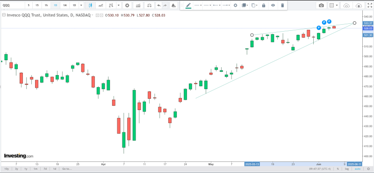The height and width of the screenshot is (173, 374).
Task: Zoom to the 1d range
Action: click(x=54, y=169)
